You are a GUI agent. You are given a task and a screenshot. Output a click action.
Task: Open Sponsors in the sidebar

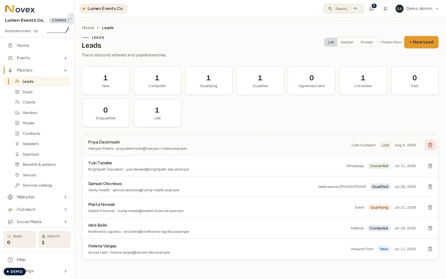(37, 154)
